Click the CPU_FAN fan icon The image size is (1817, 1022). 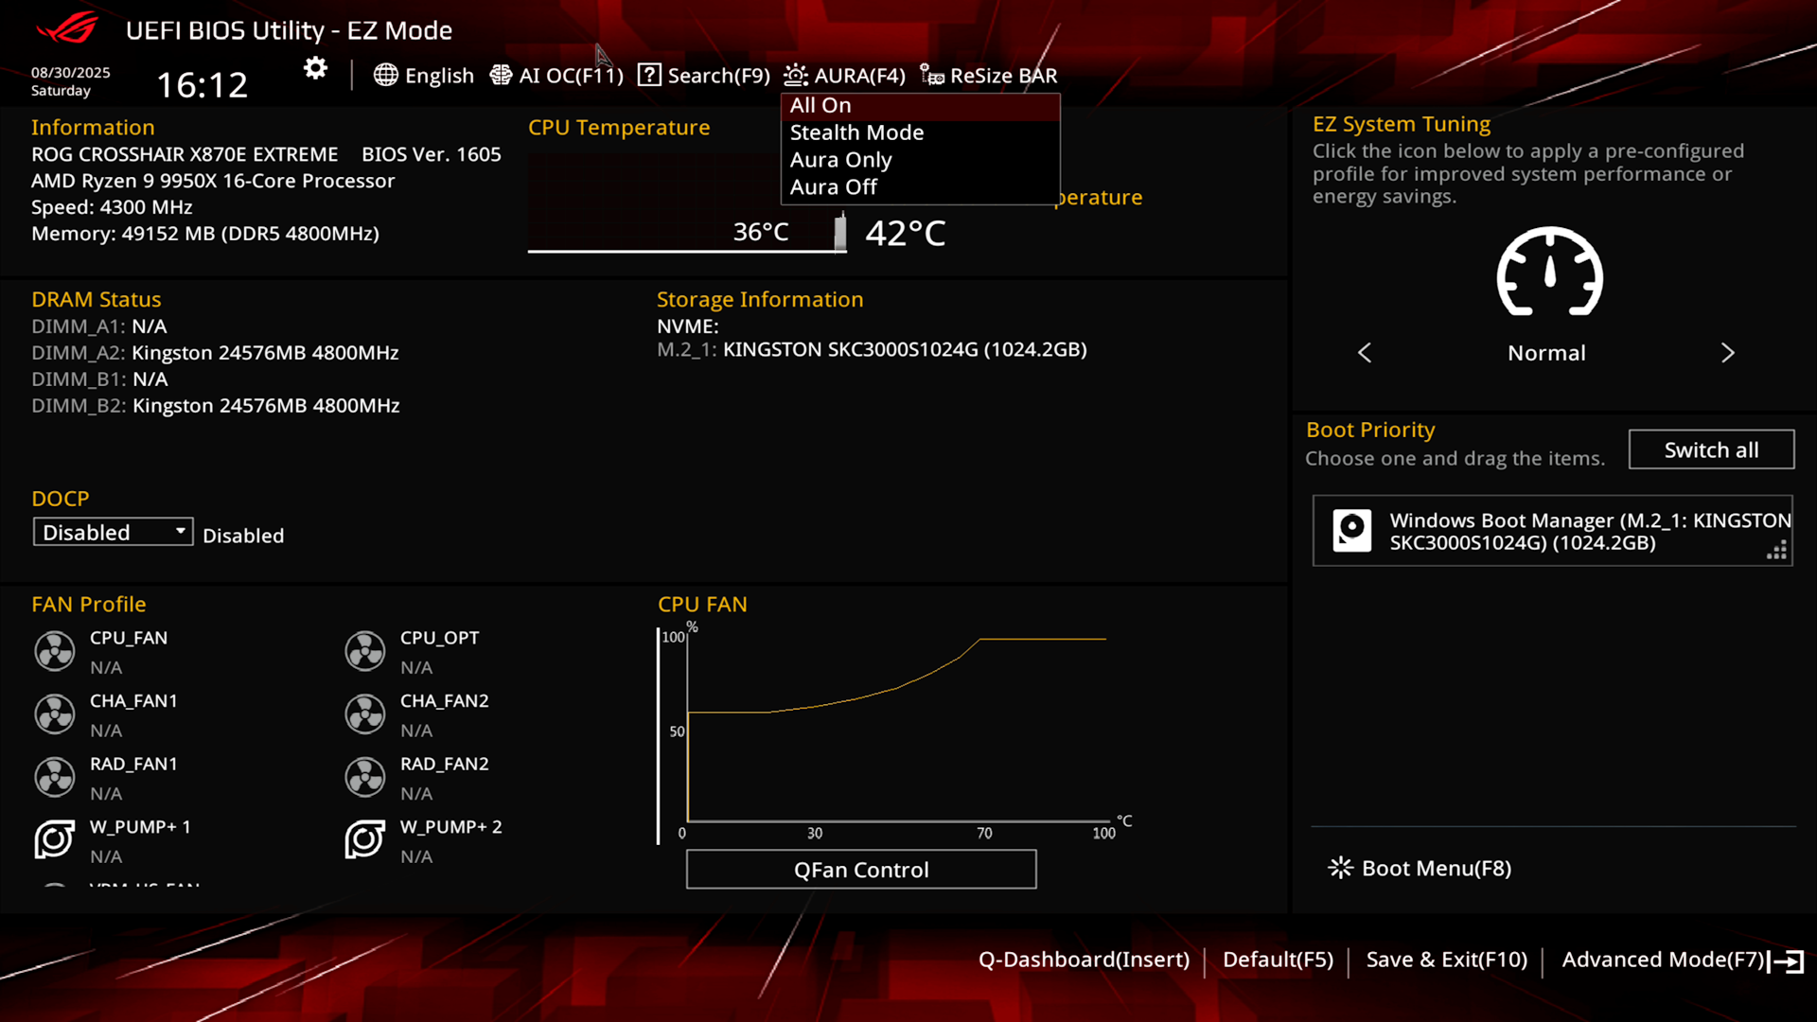click(55, 651)
